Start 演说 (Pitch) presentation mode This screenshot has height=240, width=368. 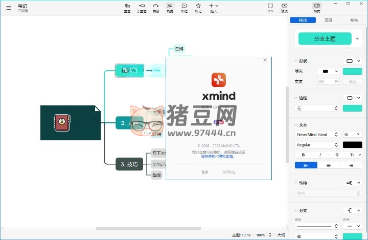[x=285, y=7]
